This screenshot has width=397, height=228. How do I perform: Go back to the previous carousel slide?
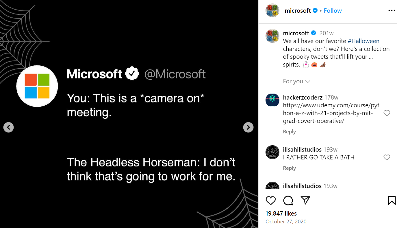[x=9, y=127]
